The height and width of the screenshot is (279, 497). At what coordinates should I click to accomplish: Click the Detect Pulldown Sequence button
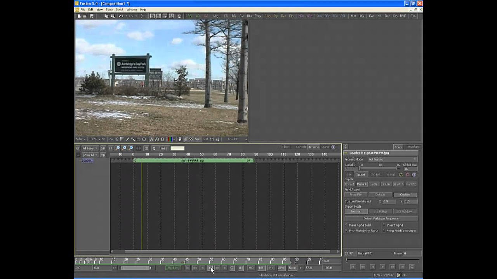point(381,219)
